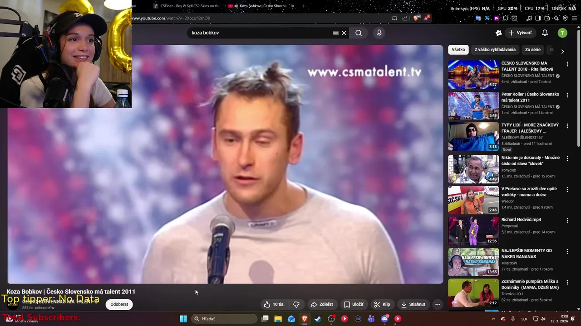
Task: Create a clip with Klip
Action: [382, 304]
